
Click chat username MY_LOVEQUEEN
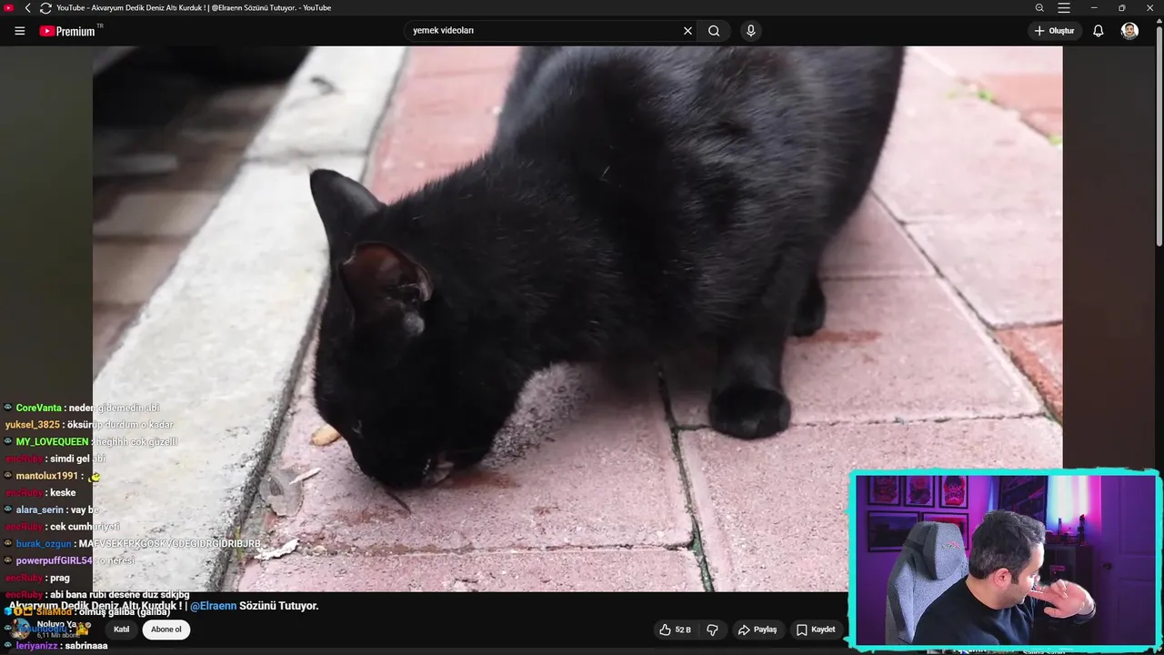pyautogui.click(x=52, y=442)
